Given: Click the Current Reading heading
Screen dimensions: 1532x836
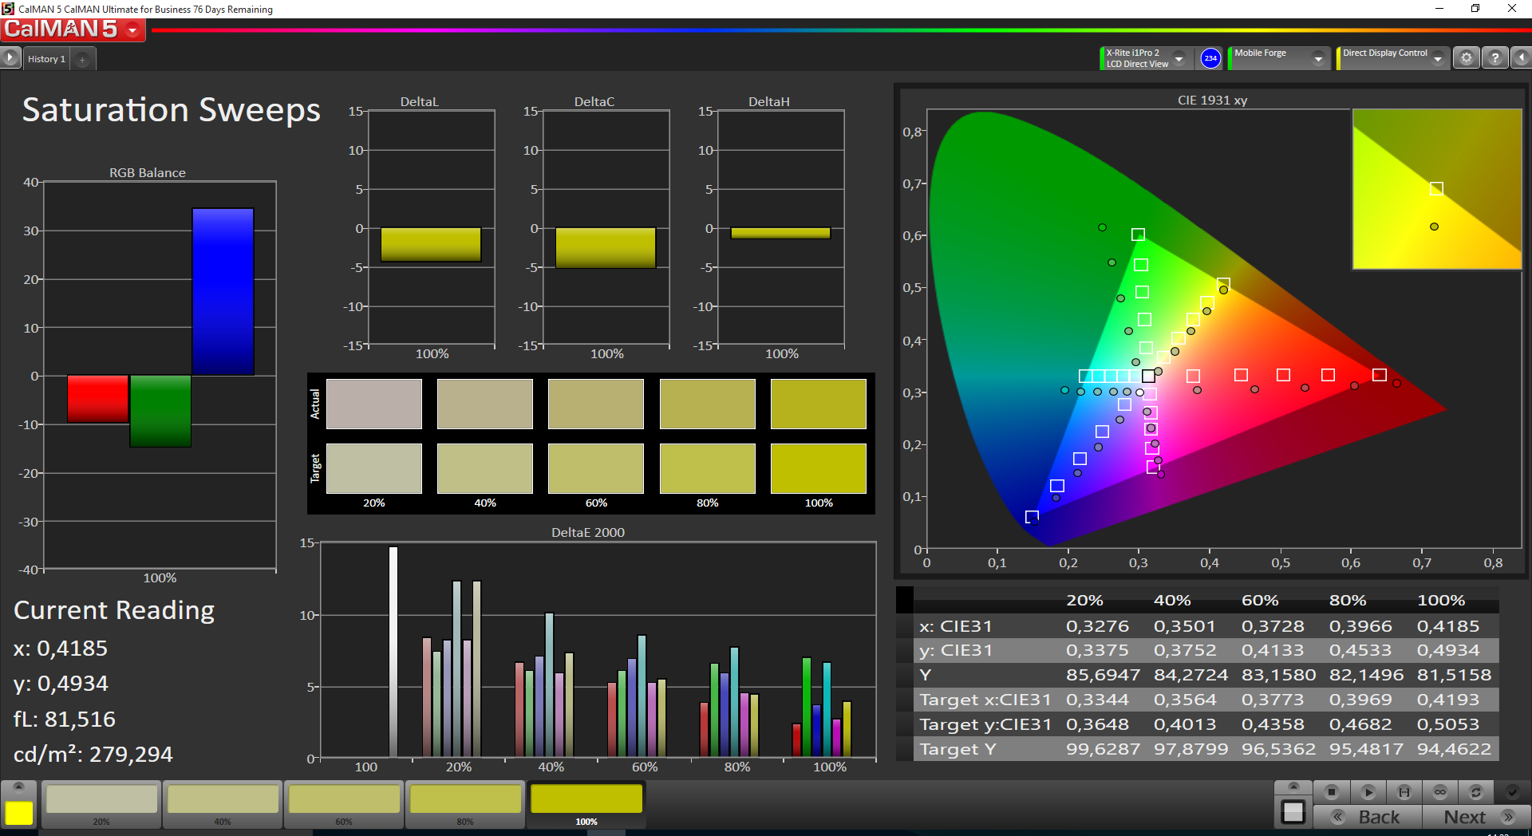Looking at the screenshot, I should coord(114,610).
